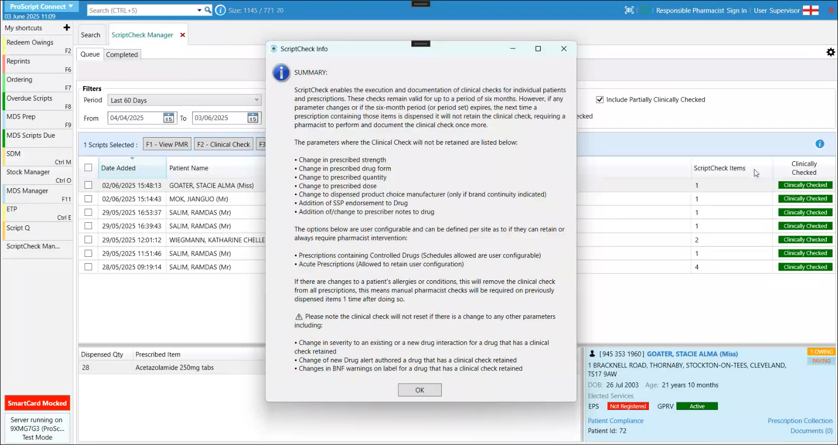Open the ProScript Connect menu dropdown
Image resolution: width=838 pixels, height=445 pixels.
tap(42, 7)
